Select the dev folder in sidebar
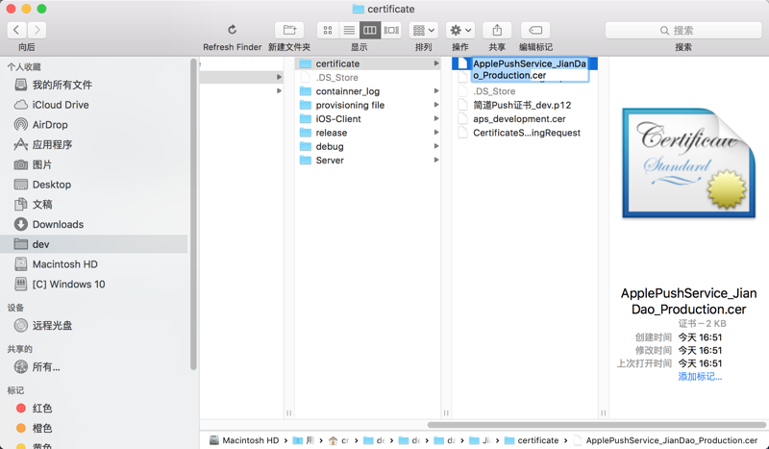 tap(93, 244)
